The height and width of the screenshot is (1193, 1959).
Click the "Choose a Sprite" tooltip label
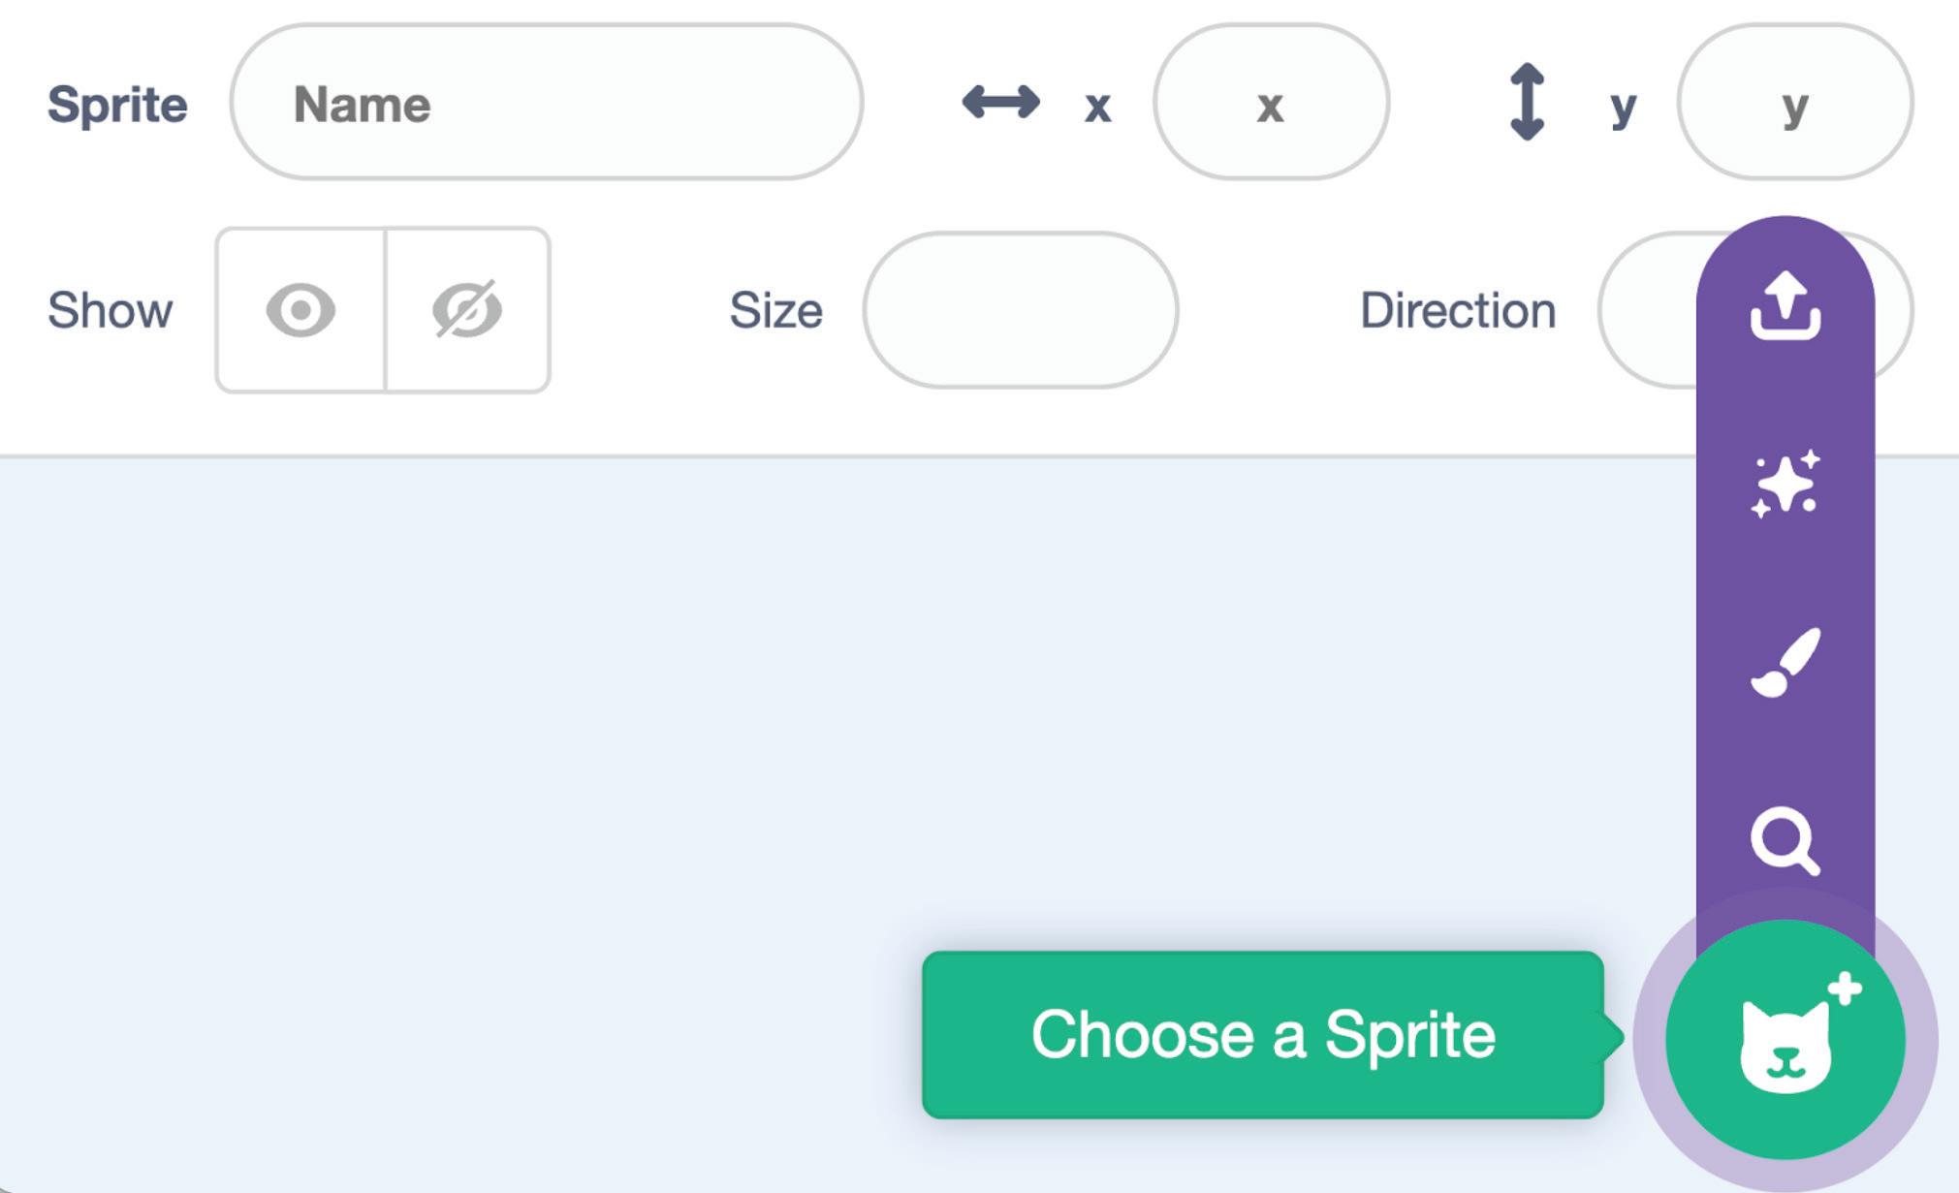1262,1035
